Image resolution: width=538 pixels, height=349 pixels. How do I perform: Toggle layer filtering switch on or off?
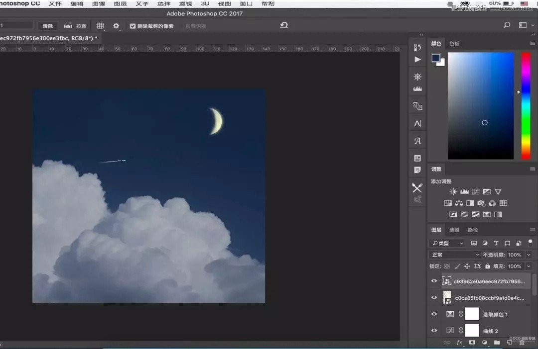click(530, 243)
